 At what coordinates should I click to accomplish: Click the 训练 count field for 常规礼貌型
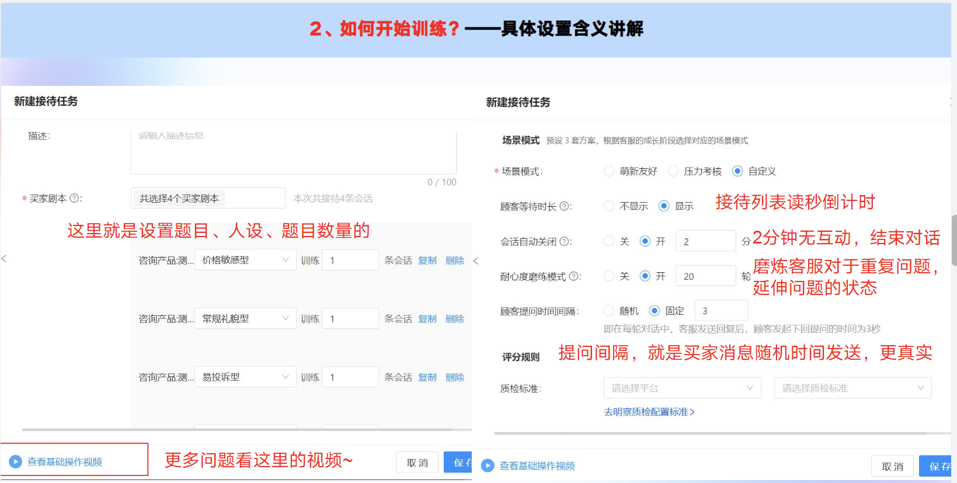click(x=350, y=318)
